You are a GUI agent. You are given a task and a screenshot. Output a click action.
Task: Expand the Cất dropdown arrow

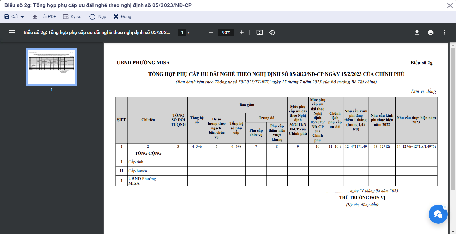pos(22,17)
